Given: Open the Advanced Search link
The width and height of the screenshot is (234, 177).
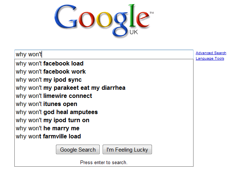Looking at the screenshot, I should [211, 53].
